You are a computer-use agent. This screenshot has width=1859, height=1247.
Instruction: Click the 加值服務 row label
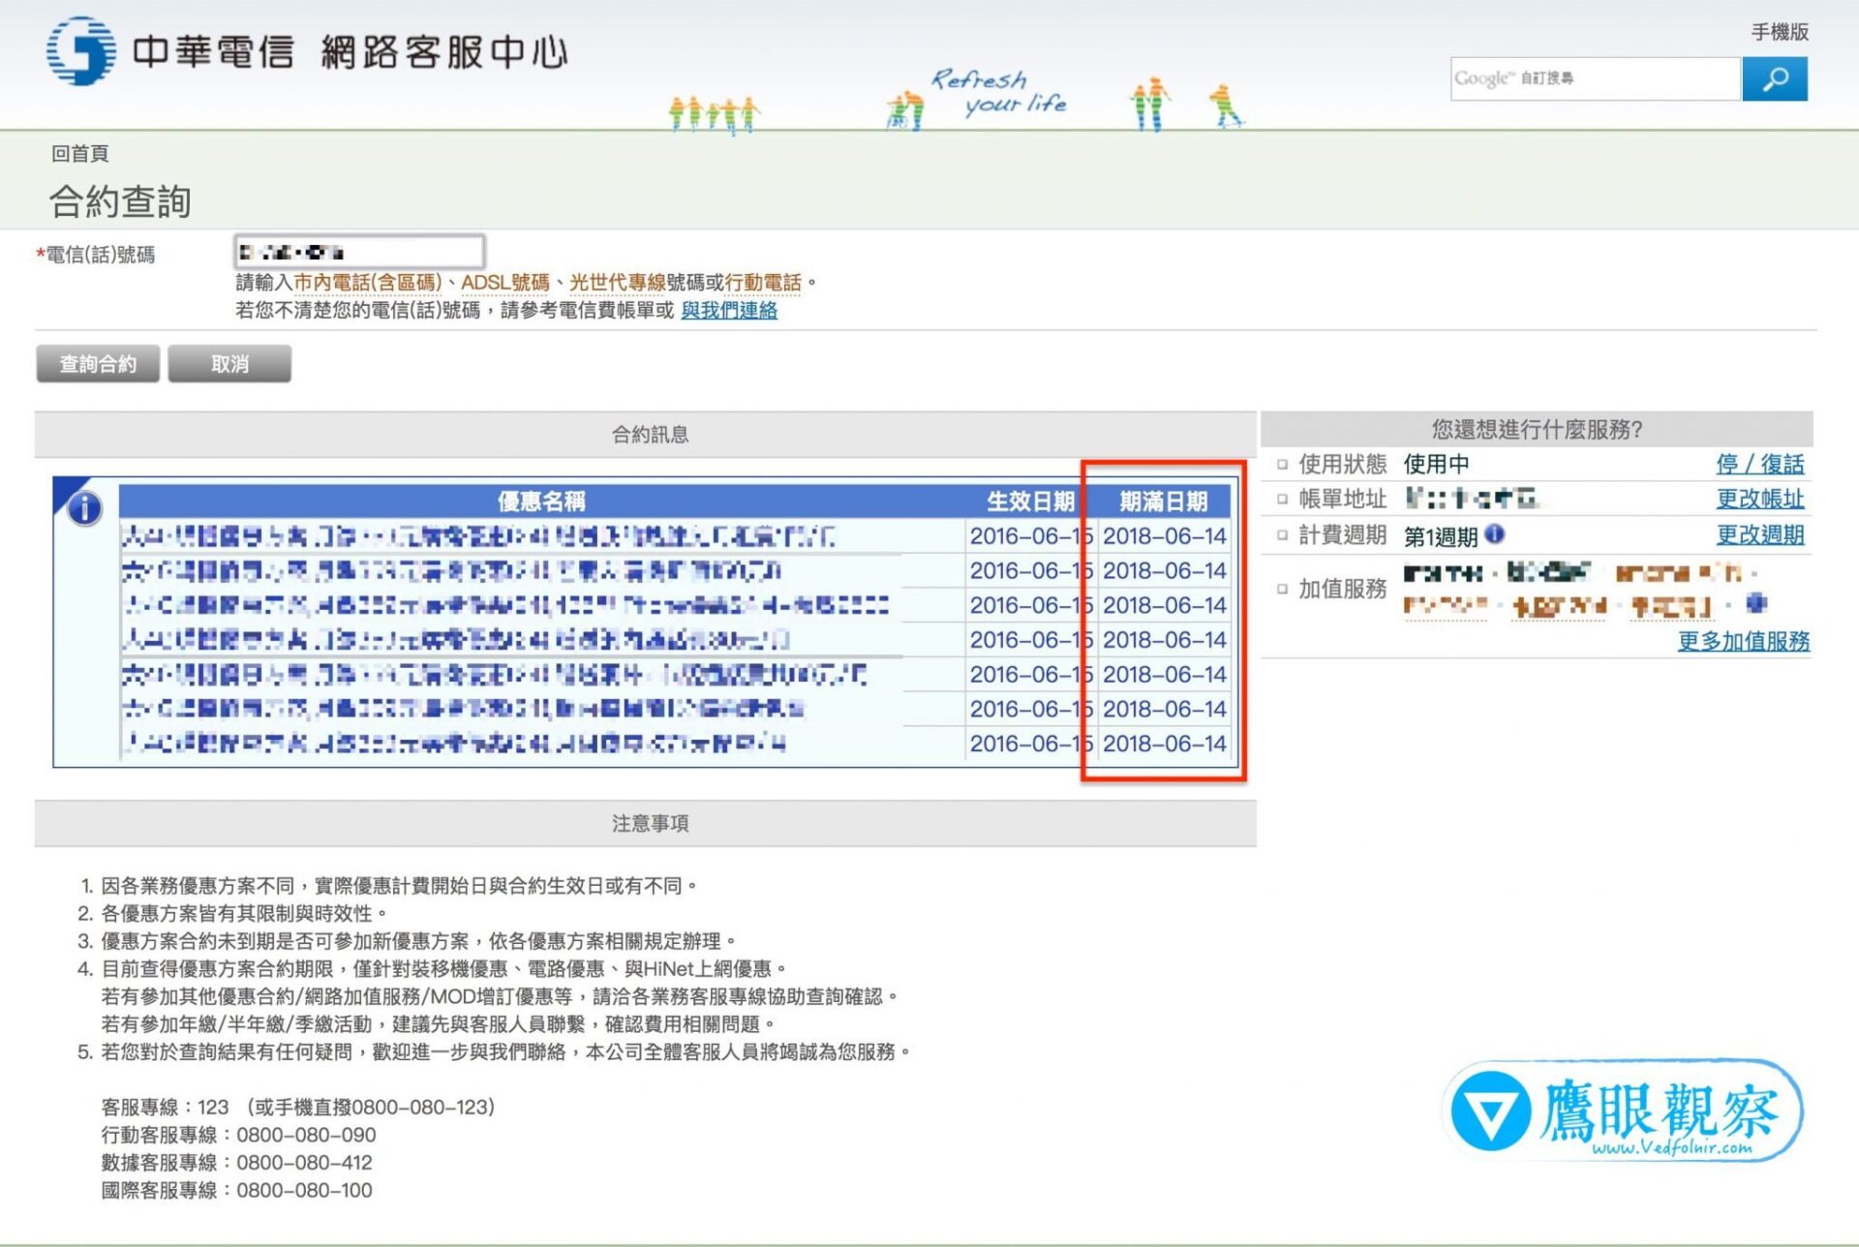click(1342, 589)
